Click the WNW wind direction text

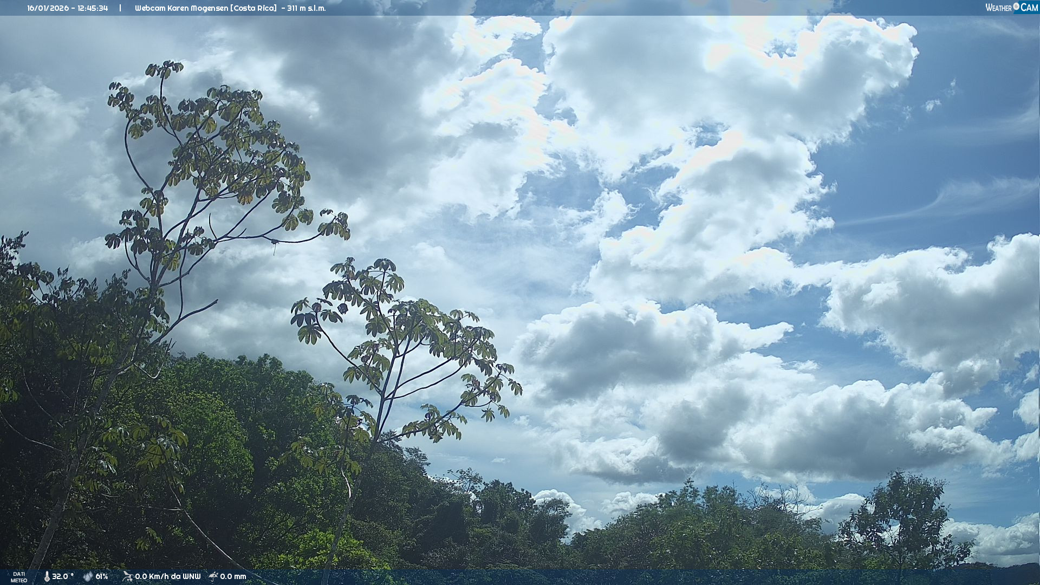(191, 577)
